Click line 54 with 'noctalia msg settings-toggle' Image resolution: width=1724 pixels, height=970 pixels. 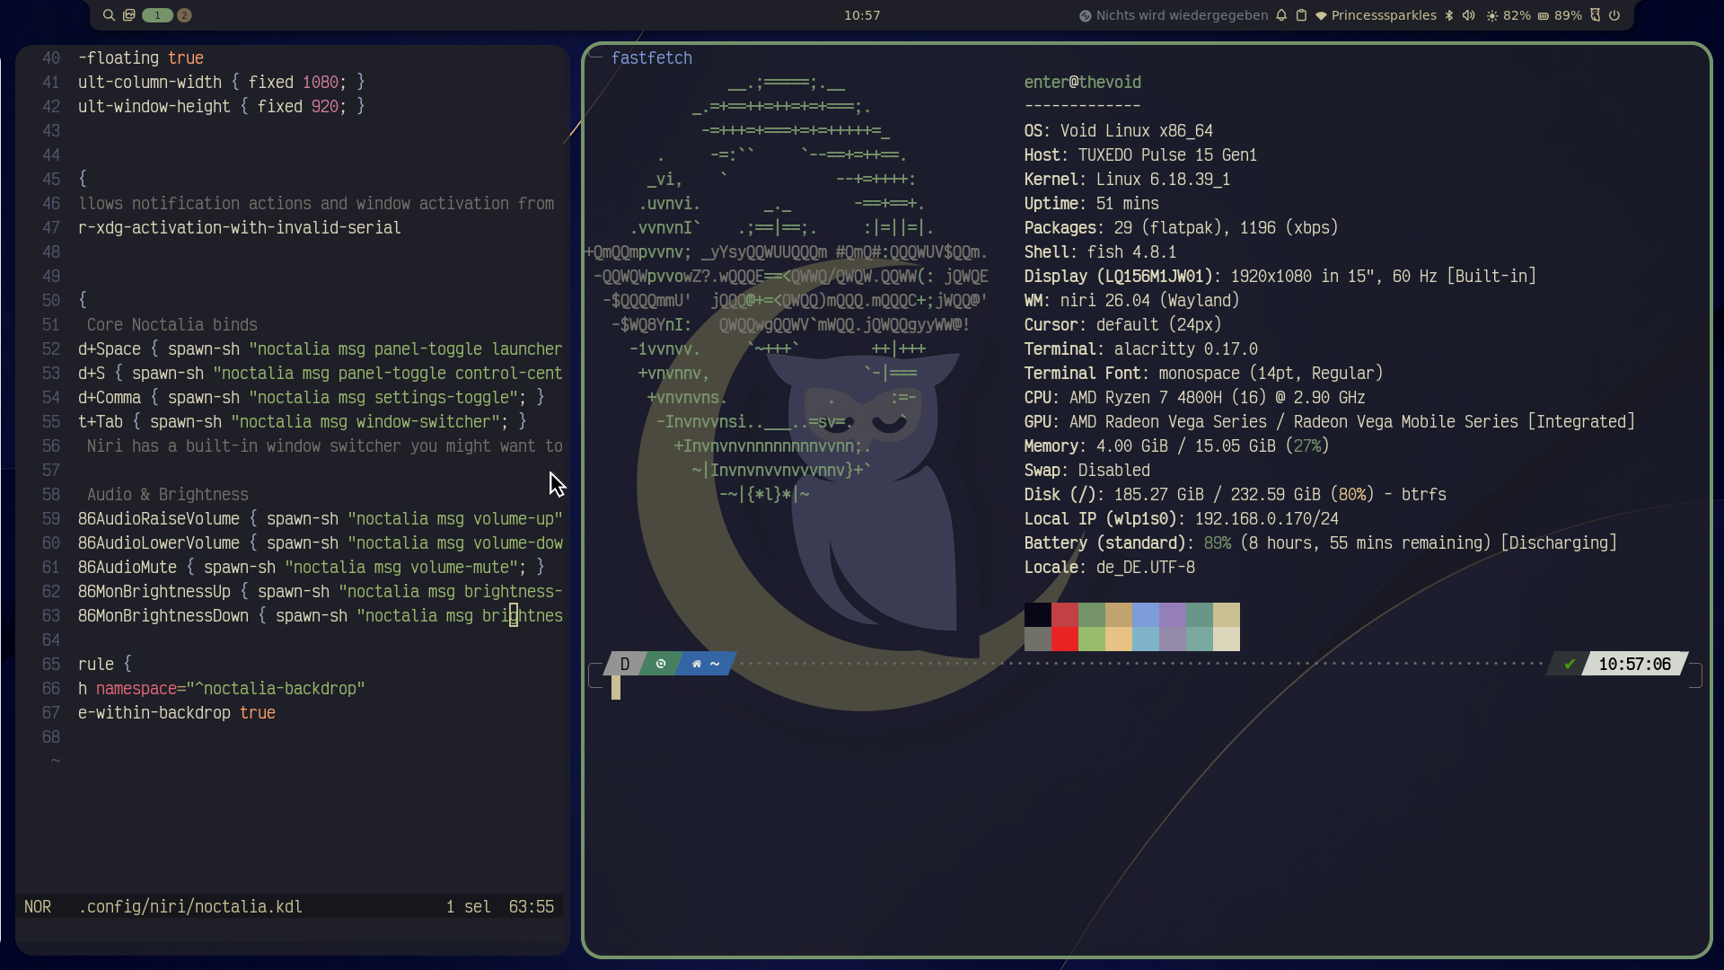pyautogui.click(x=311, y=398)
